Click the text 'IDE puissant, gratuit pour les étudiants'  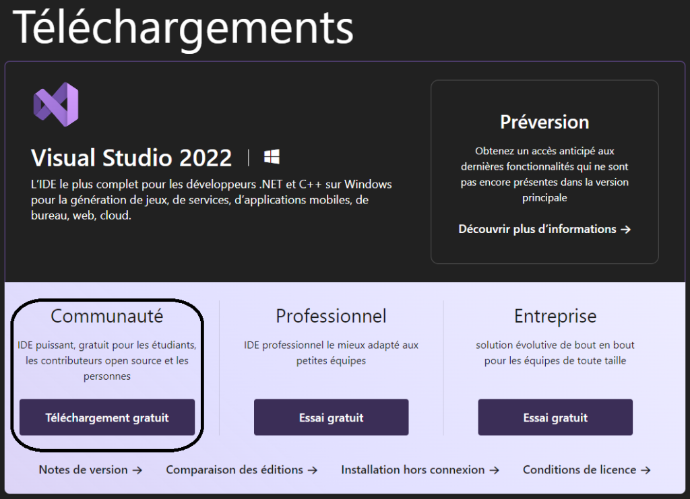107,345
